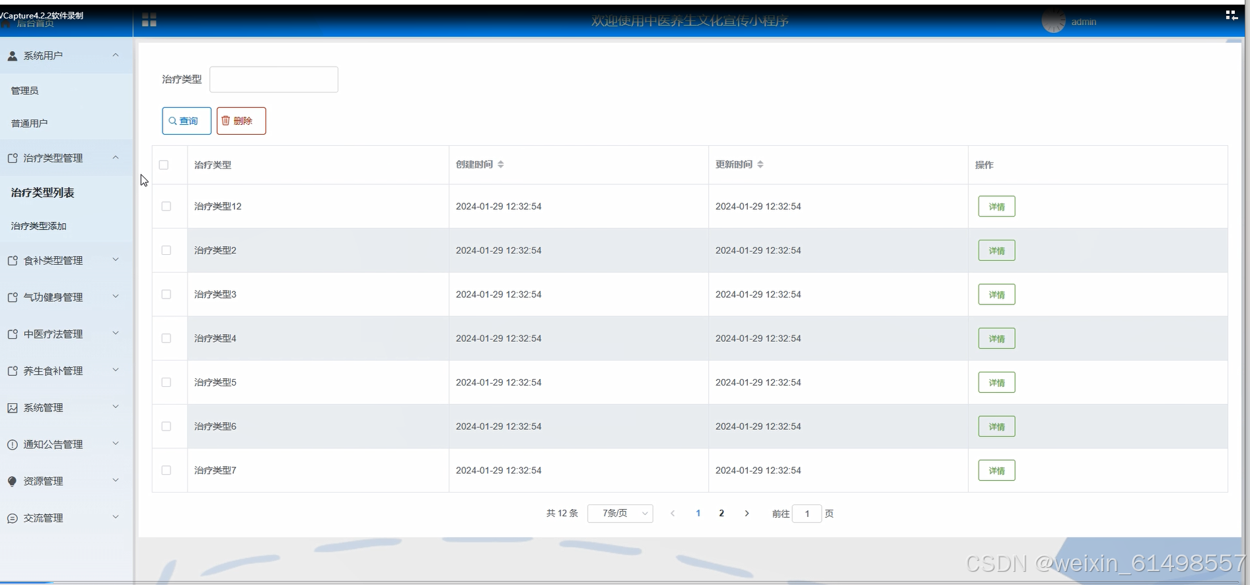
Task: Check the box for 治疗类型12
Action: pos(166,207)
